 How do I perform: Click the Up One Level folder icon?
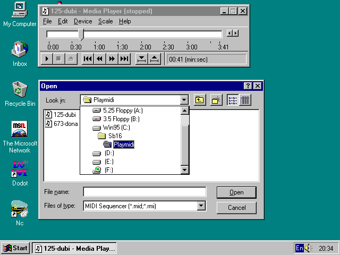200,100
